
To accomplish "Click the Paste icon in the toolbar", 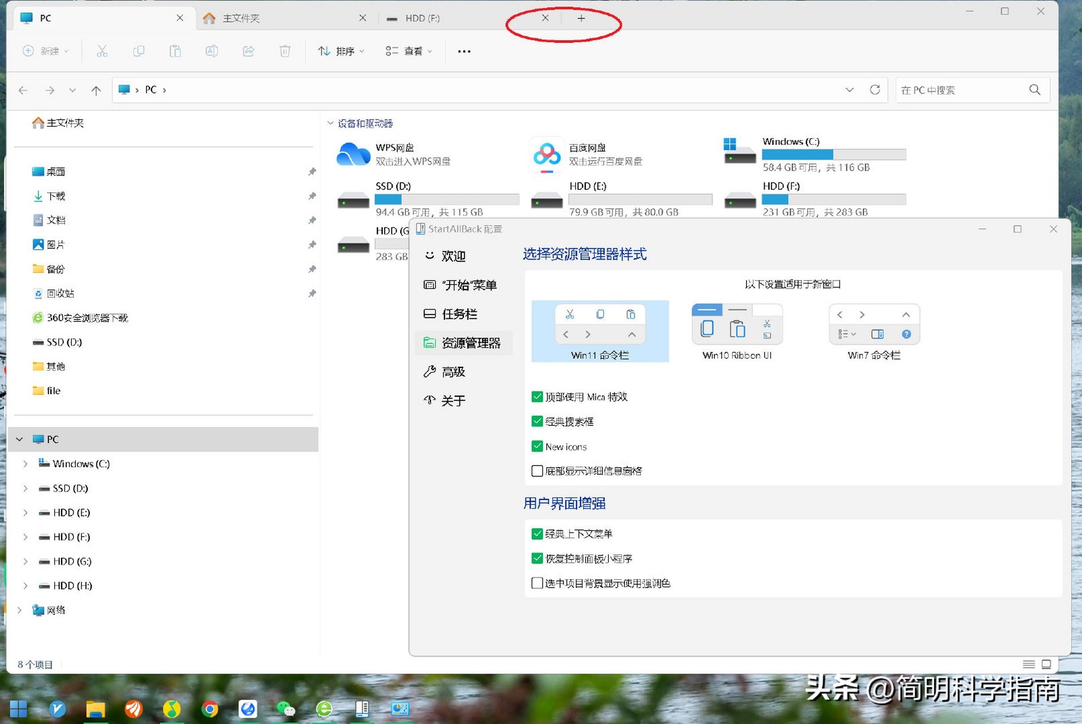I will pyautogui.click(x=175, y=51).
